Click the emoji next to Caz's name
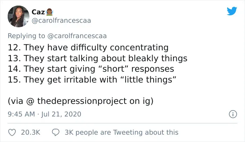The width and height of the screenshot is (245, 142). [50, 12]
